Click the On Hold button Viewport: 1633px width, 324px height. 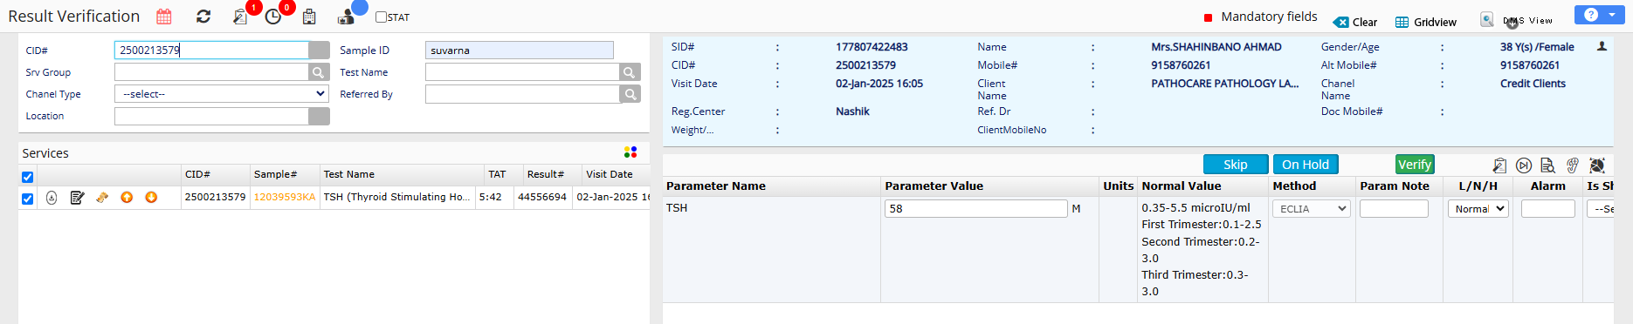(x=1306, y=164)
